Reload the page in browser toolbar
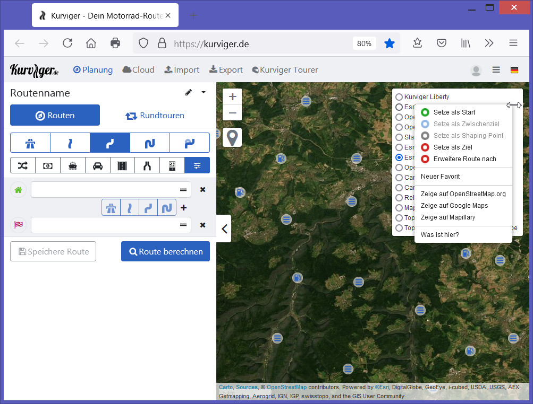Viewport: 533px width, 404px height. (x=67, y=43)
